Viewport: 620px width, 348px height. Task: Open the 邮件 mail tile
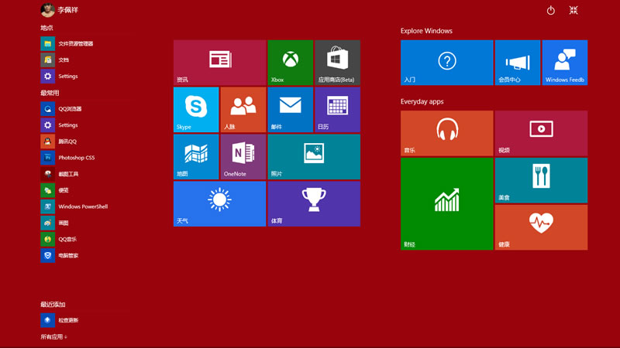pos(290,110)
